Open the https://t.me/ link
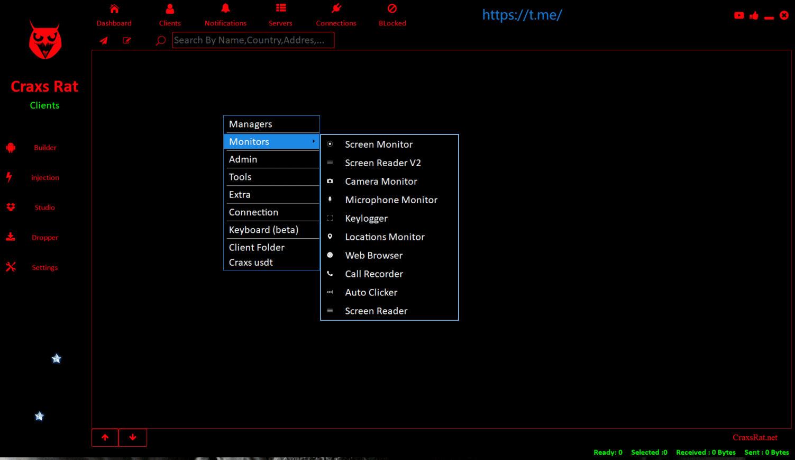Viewport: 795px width, 460px height. [x=522, y=15]
